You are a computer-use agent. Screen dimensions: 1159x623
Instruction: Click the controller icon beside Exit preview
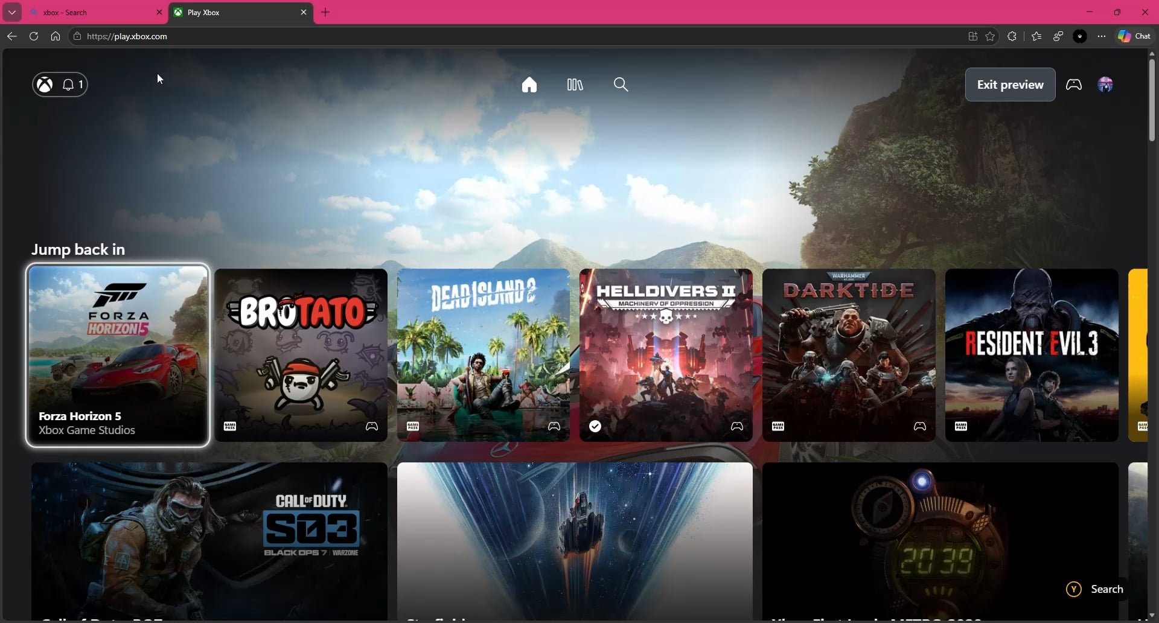(1074, 85)
